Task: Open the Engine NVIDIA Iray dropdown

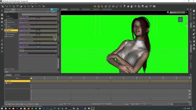Action: point(28,12)
